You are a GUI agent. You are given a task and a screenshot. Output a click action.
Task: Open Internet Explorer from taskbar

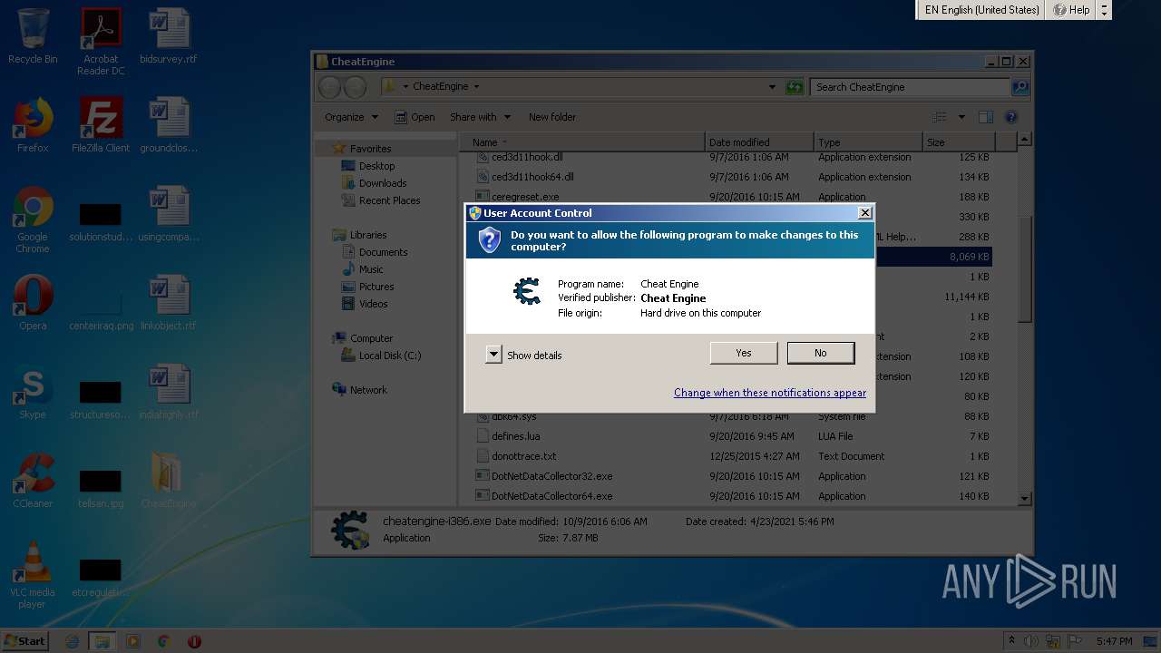[x=73, y=641]
